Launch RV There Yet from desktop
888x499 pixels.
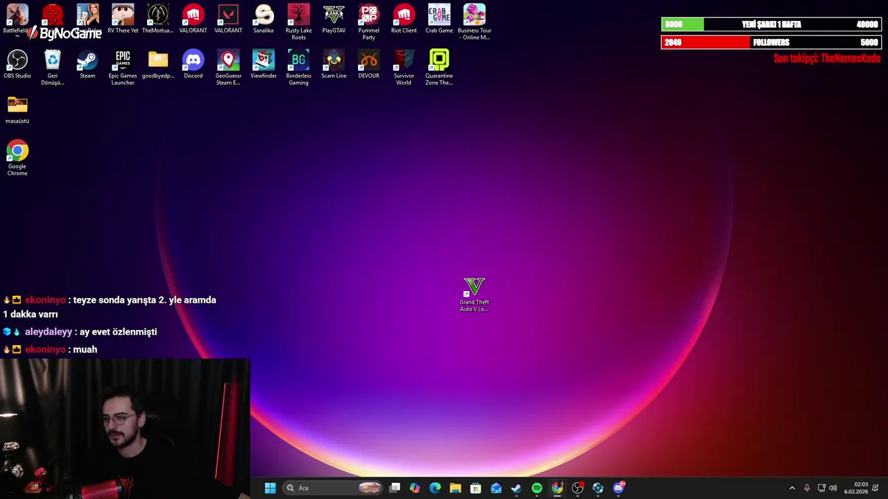point(123,19)
